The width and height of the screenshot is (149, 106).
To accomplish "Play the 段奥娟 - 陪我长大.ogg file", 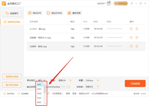I will click(x=131, y=38).
